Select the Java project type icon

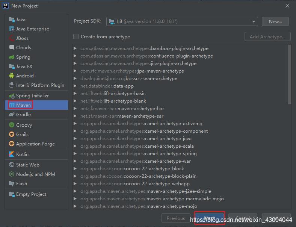pyautogui.click(x=12, y=20)
